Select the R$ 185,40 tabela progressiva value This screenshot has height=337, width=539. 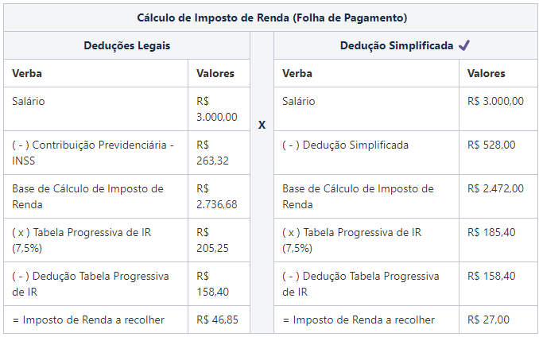click(x=491, y=232)
